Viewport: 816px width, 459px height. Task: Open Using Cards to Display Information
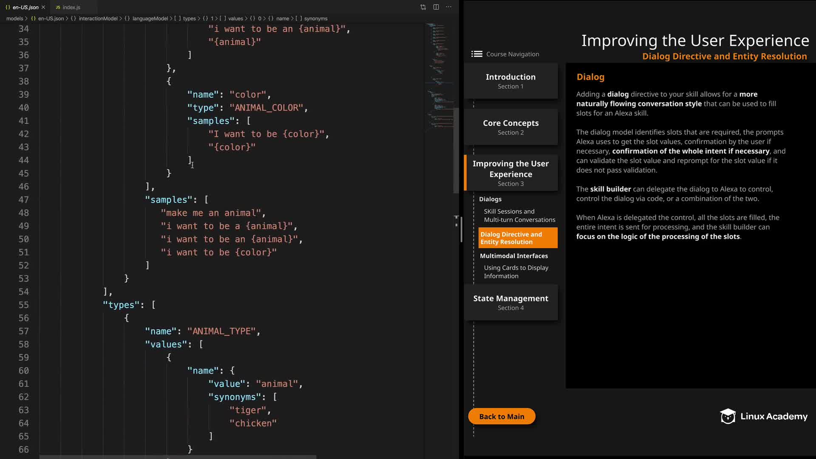click(516, 272)
